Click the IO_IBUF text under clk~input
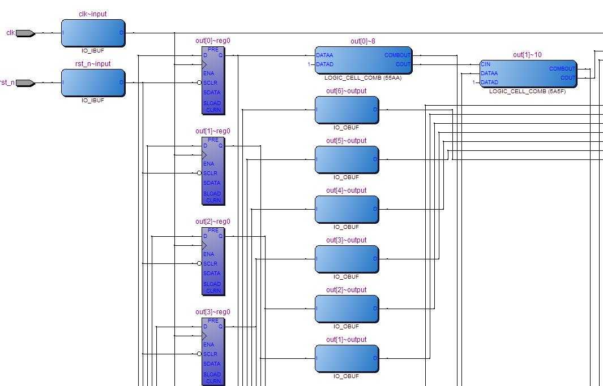The width and height of the screenshot is (603, 386). [93, 51]
